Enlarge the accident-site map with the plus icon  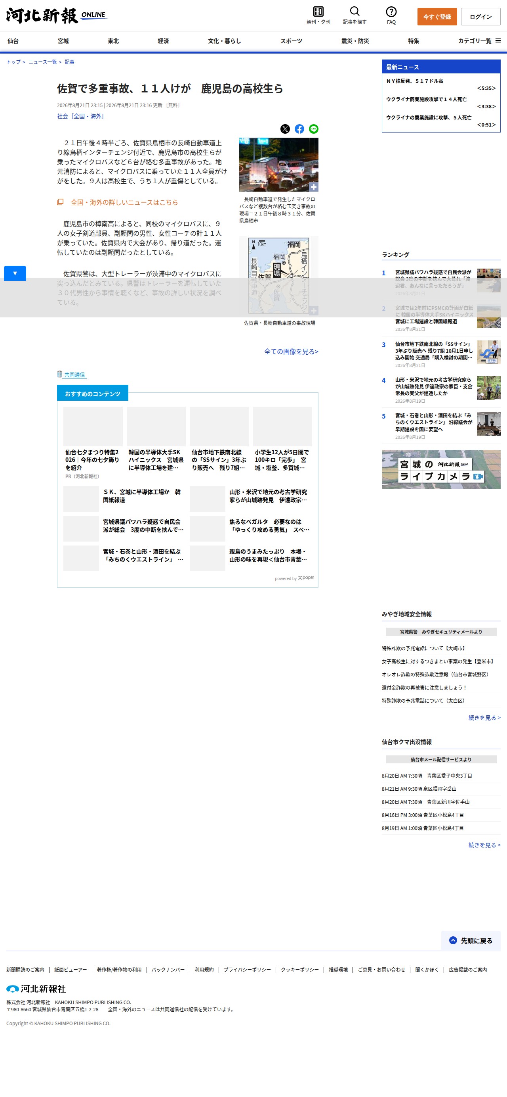(x=314, y=310)
